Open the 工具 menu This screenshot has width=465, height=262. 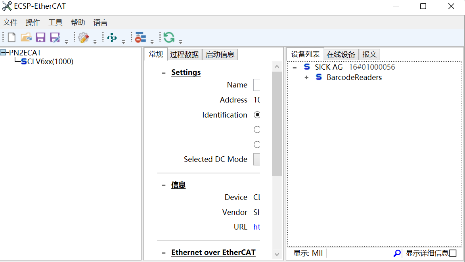coord(55,23)
